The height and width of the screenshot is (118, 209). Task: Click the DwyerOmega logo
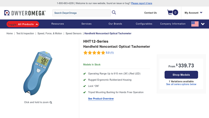(x=25, y=13)
